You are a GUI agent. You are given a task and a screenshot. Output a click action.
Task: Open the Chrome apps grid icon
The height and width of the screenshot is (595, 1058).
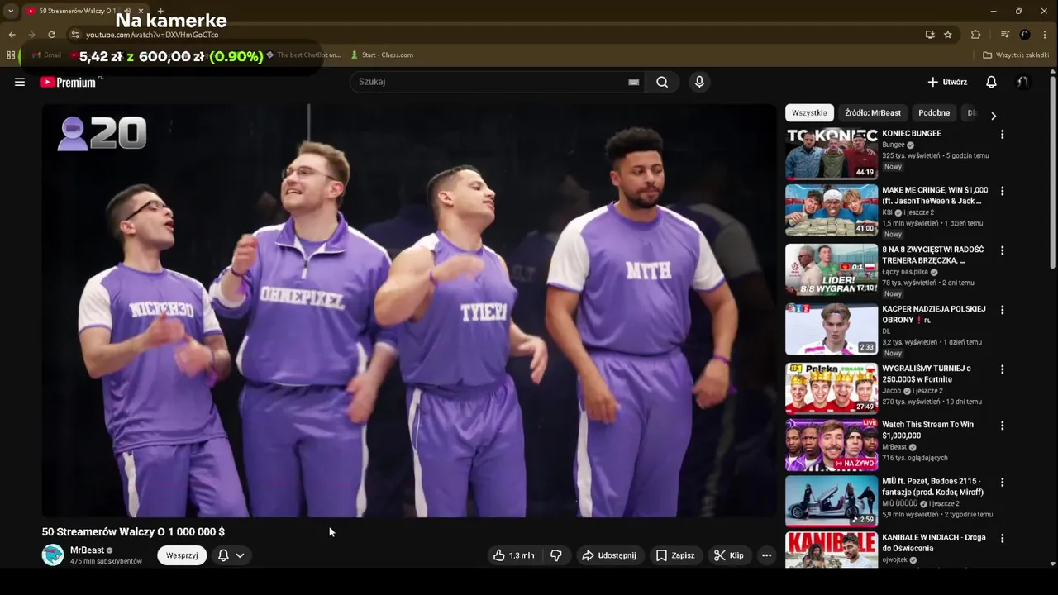(11, 55)
